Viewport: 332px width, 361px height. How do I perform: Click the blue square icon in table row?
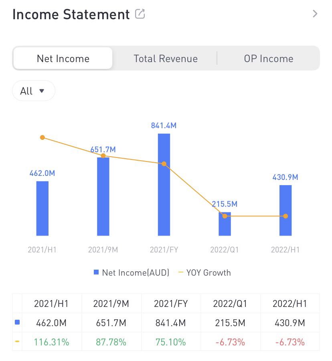coord(17,323)
